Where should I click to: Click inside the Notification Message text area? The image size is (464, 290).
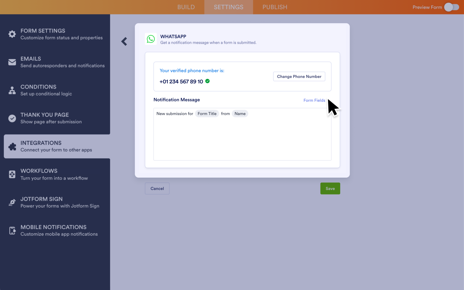click(x=242, y=139)
